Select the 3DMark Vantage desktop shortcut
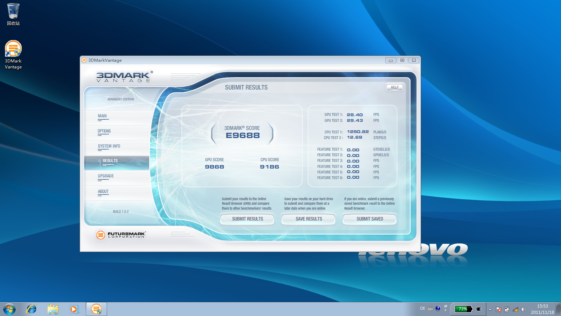This screenshot has height=316, width=561. pyautogui.click(x=13, y=55)
